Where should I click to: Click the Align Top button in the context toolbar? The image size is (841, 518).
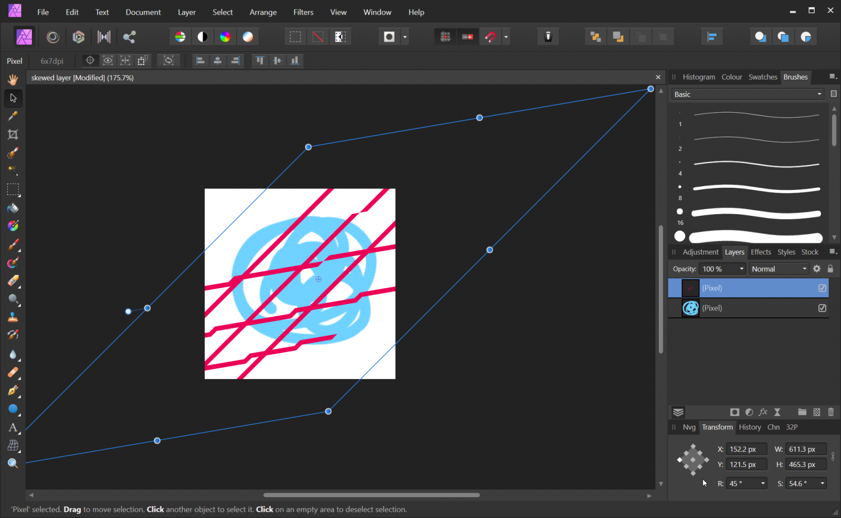(x=260, y=61)
